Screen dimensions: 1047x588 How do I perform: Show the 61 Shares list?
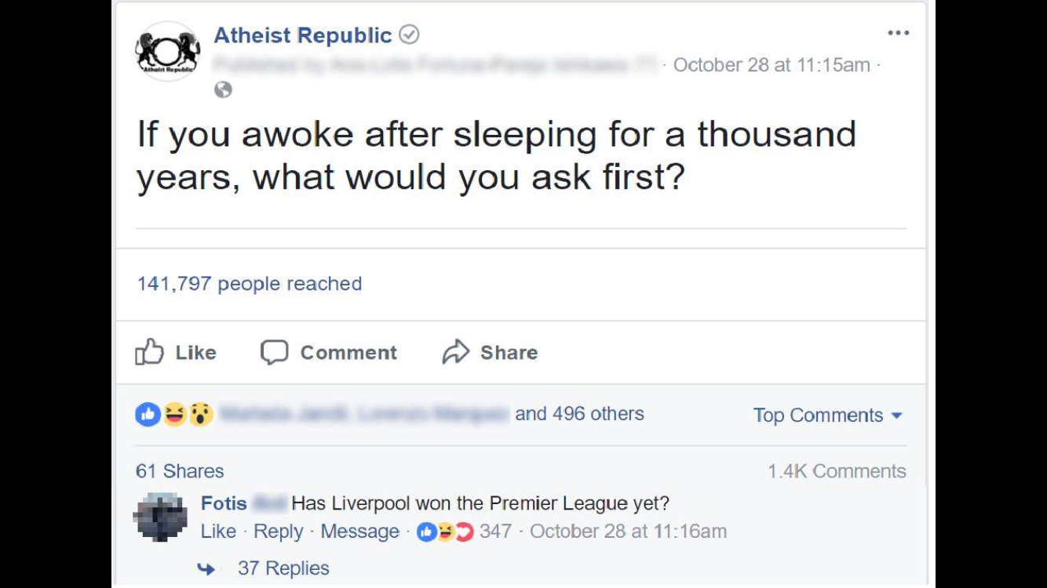180,471
